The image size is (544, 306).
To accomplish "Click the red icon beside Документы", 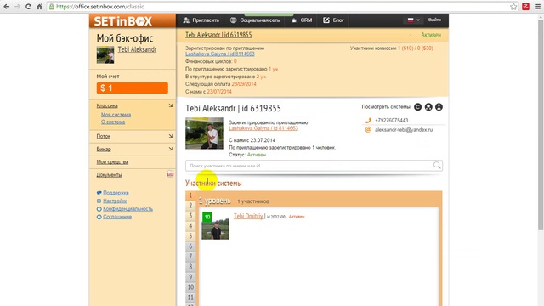I will 170,173.
